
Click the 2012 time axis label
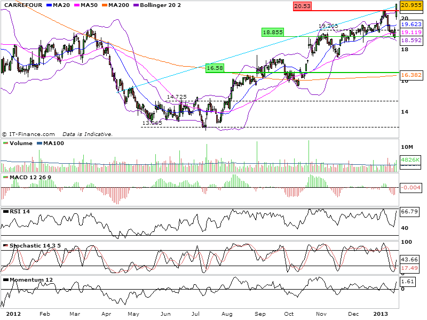(13, 314)
